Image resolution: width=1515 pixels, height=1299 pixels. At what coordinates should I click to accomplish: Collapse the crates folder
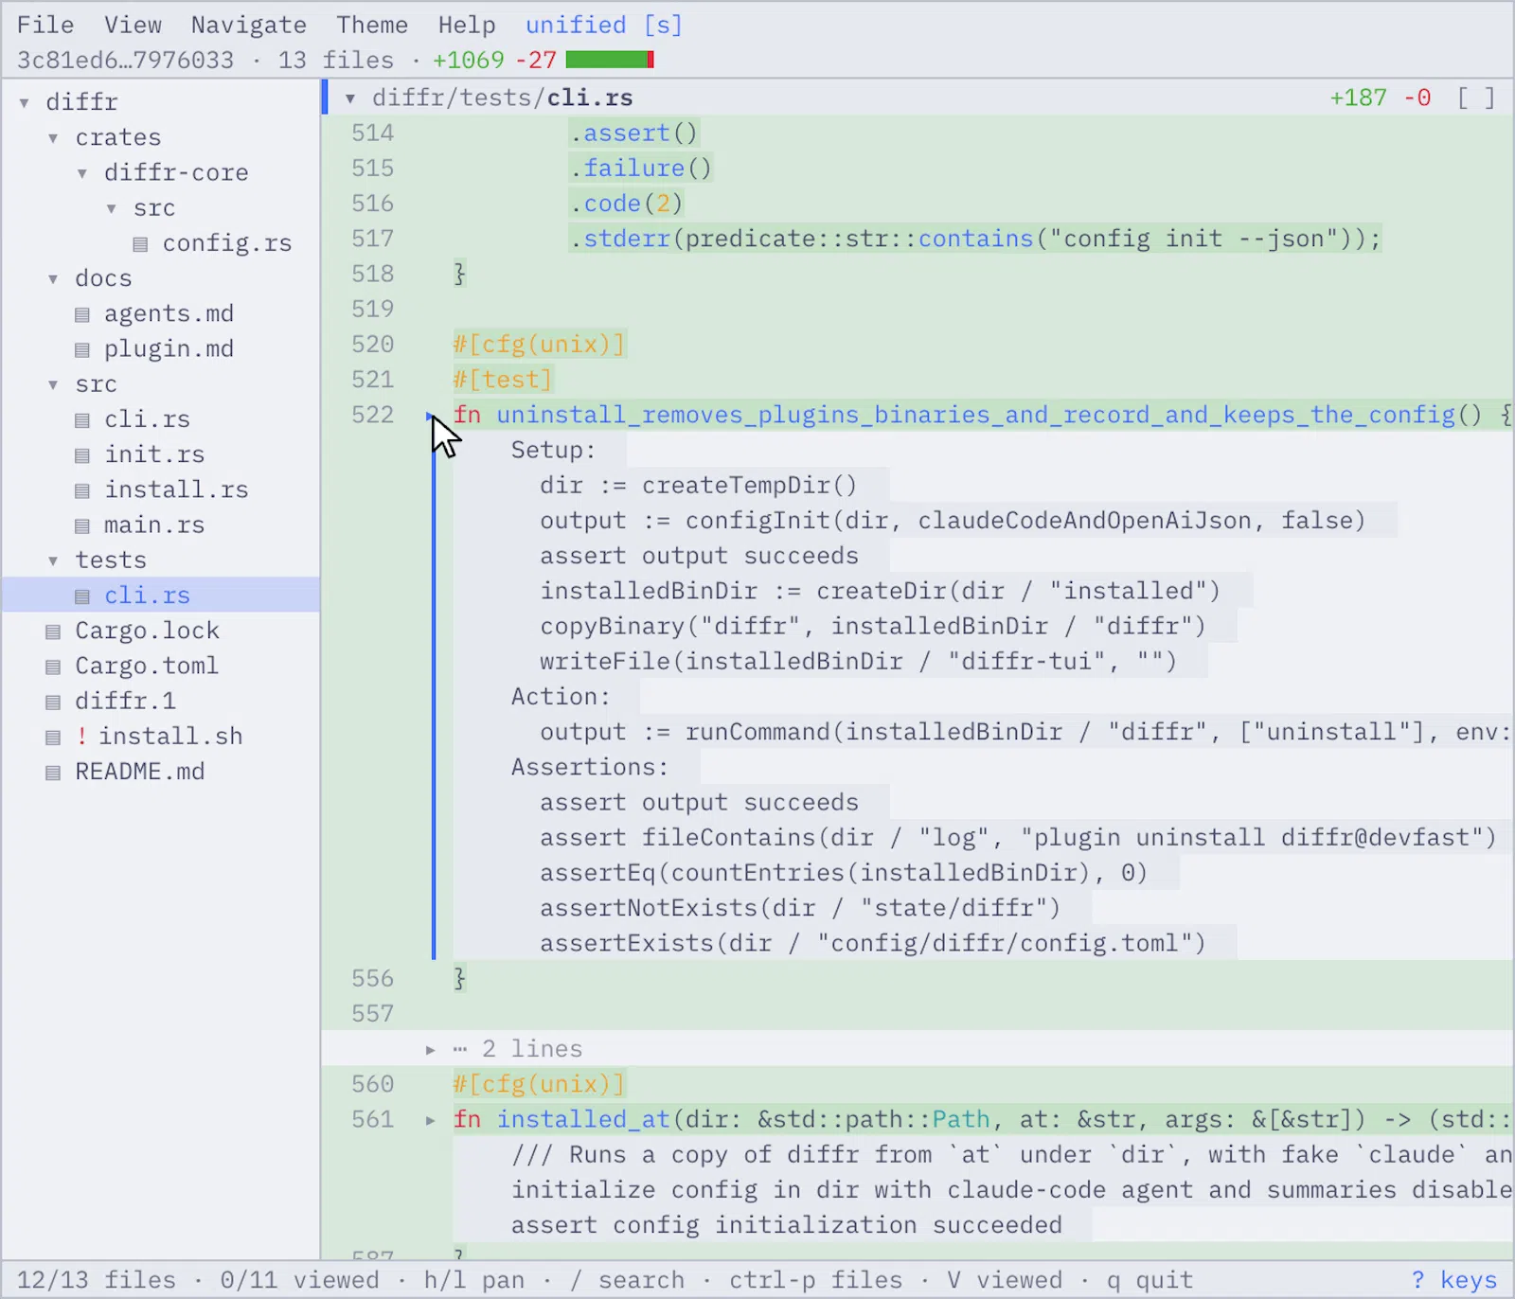53,138
